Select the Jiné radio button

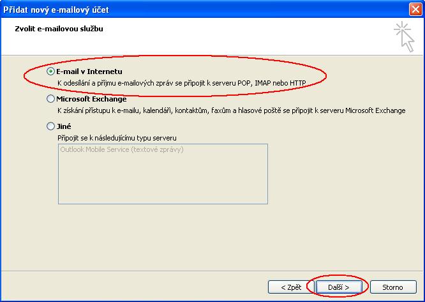tap(50, 126)
